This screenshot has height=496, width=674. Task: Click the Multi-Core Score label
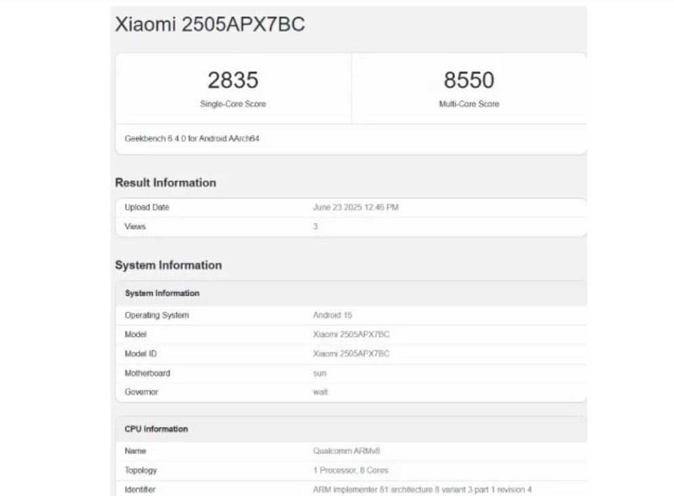[x=469, y=104]
